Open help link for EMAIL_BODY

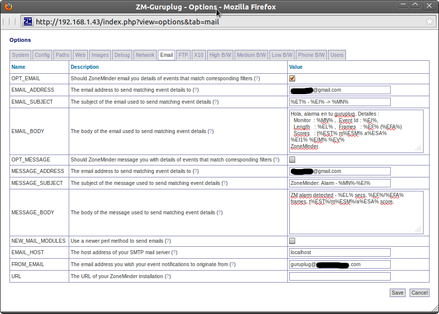tap(211, 131)
